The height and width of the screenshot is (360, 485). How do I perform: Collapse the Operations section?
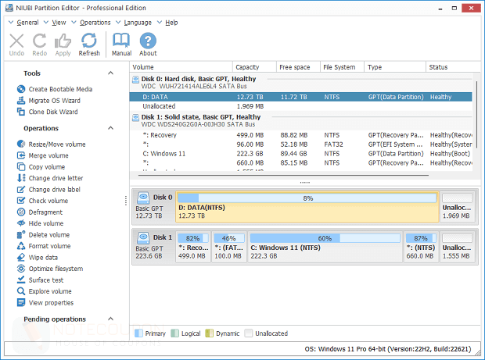tap(111, 128)
